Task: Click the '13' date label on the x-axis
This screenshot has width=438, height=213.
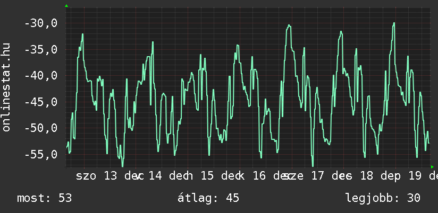Action: (111, 176)
